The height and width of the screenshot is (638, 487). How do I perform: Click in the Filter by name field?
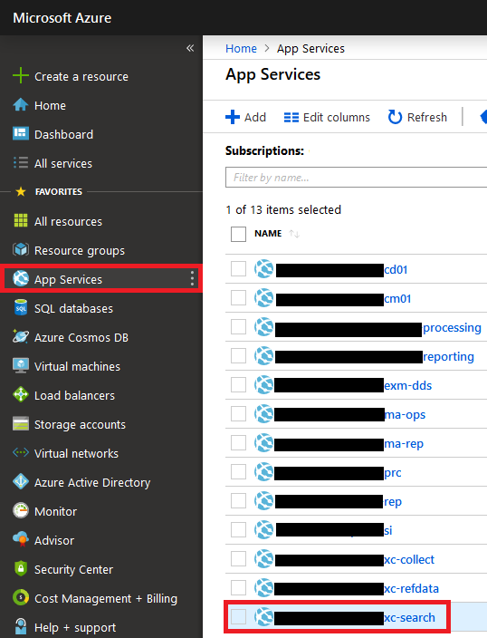(356, 177)
